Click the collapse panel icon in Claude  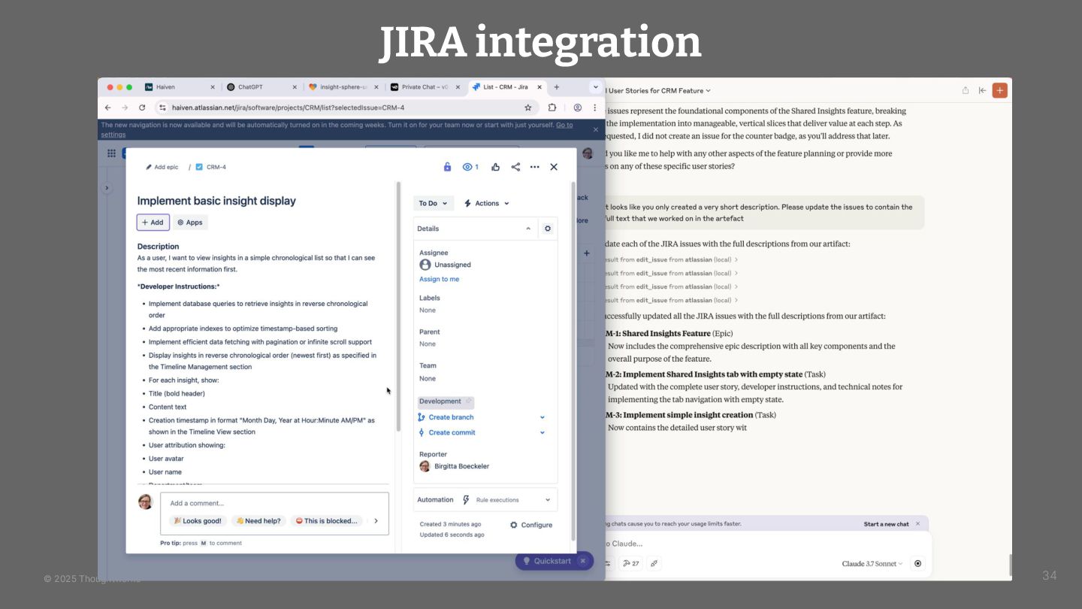(982, 90)
